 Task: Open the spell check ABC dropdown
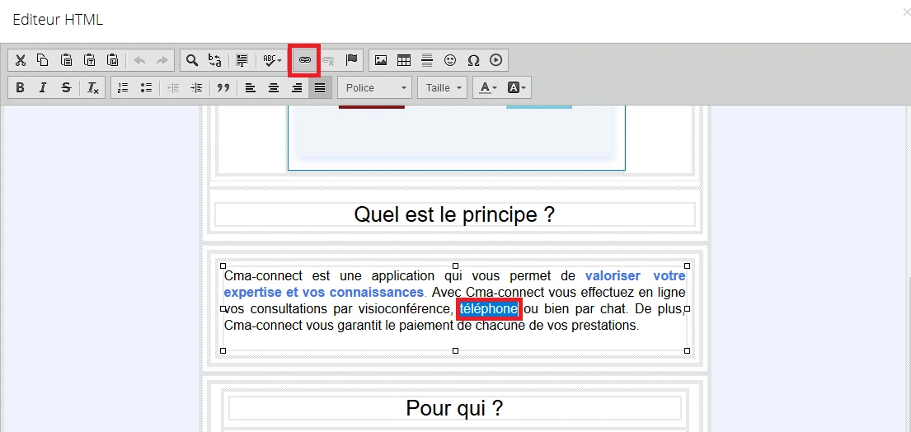tap(271, 60)
